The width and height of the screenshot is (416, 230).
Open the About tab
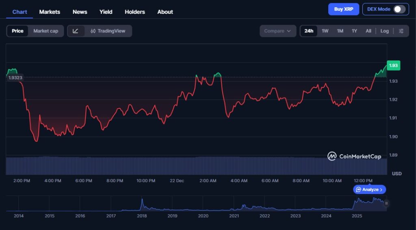[x=165, y=12]
